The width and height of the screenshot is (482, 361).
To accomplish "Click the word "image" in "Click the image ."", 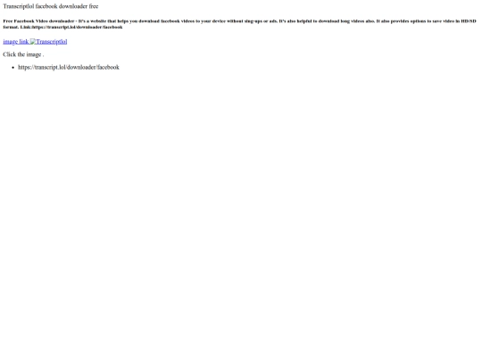I will (34, 54).
